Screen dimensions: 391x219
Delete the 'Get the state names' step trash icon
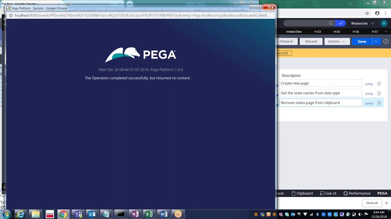point(379,93)
